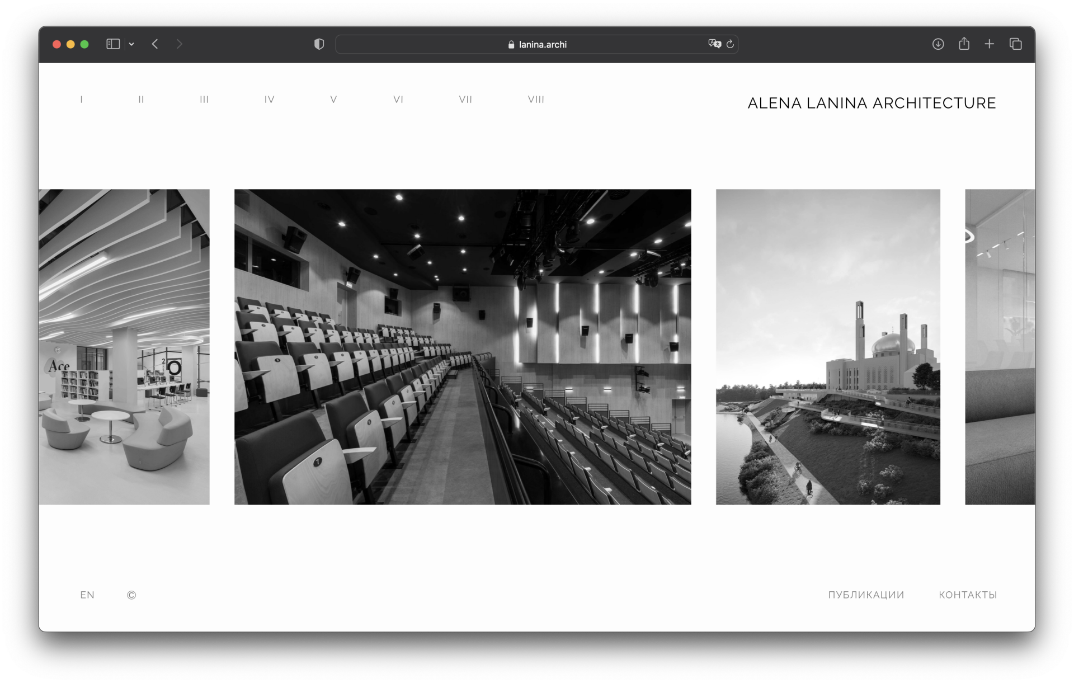Image resolution: width=1074 pixels, height=683 pixels.
Task: Open the auditorium seating project image
Action: point(463,347)
